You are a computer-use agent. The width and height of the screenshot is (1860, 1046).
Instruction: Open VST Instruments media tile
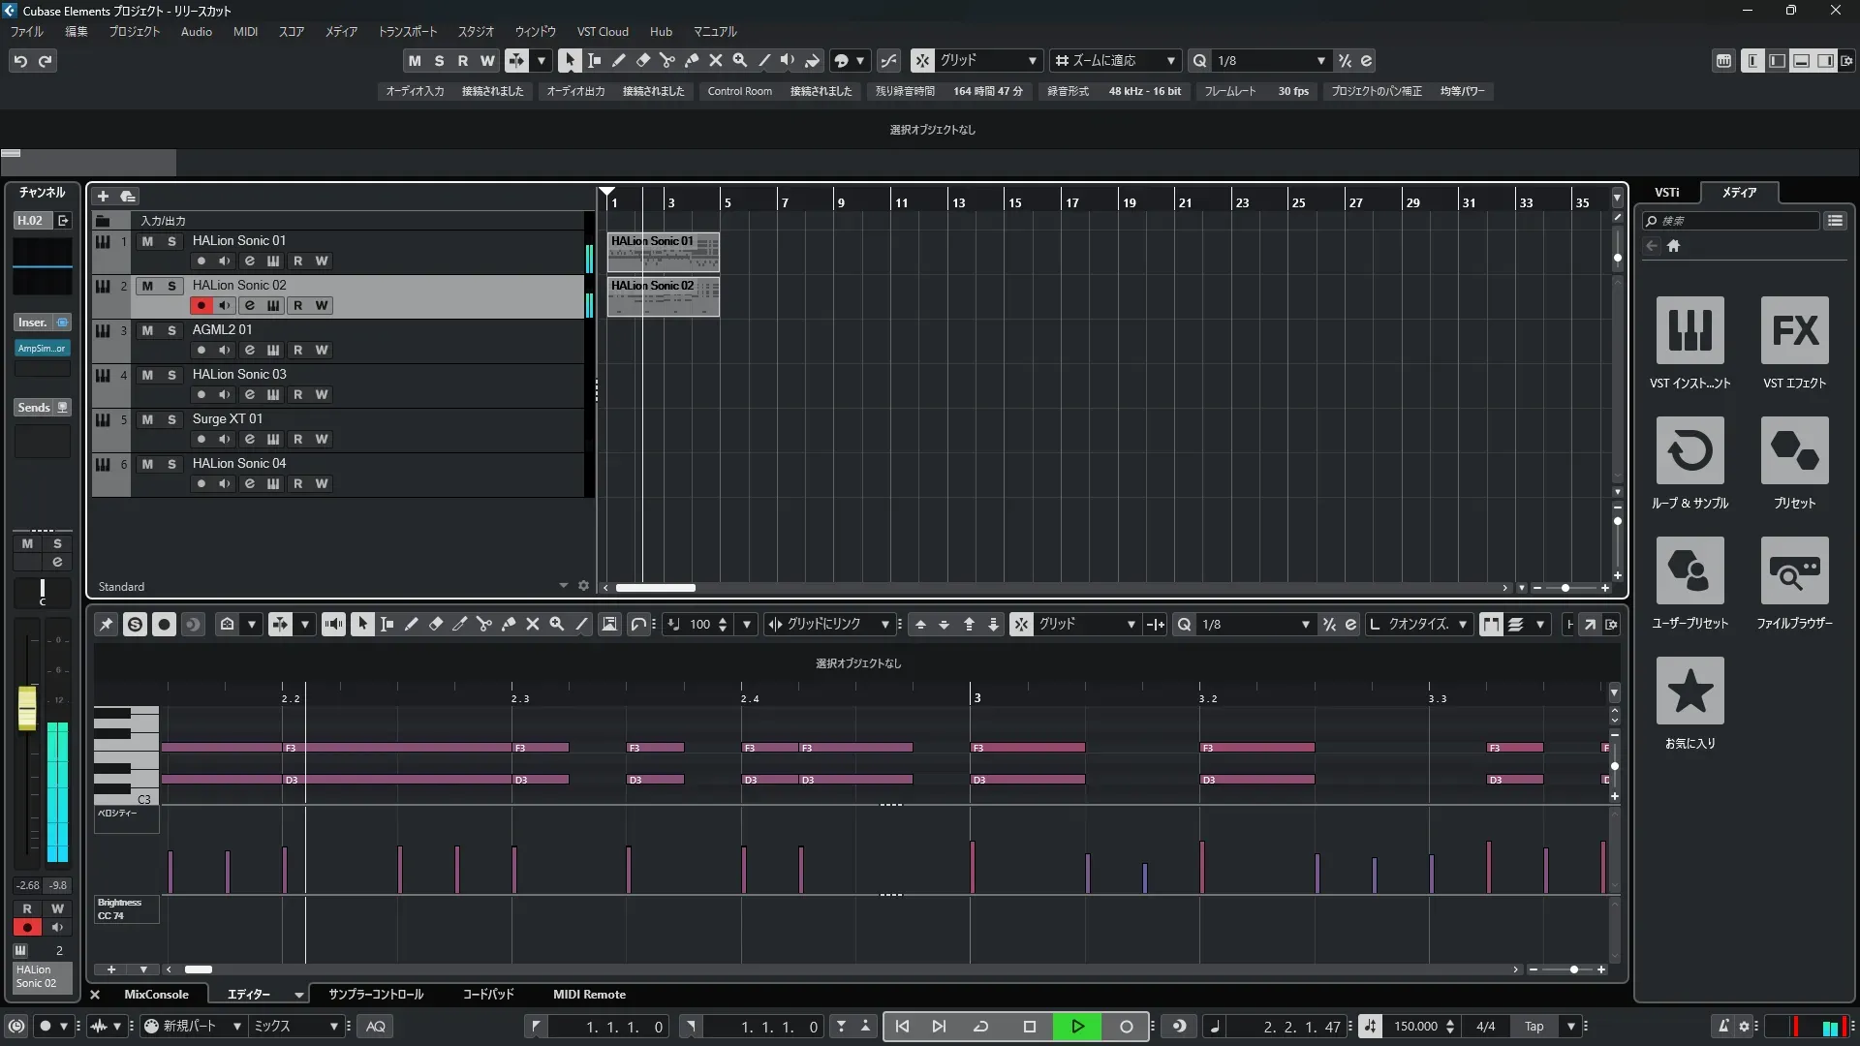tap(1689, 330)
